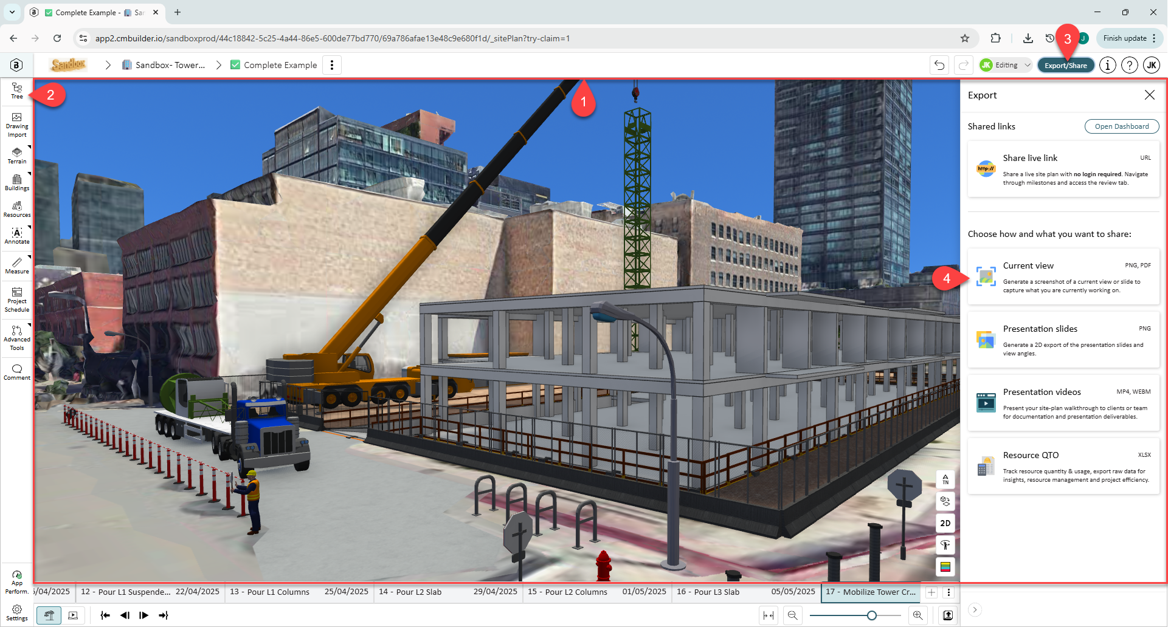Click the 3D view orientation cube button
1168x627 pixels.
pyautogui.click(x=945, y=501)
